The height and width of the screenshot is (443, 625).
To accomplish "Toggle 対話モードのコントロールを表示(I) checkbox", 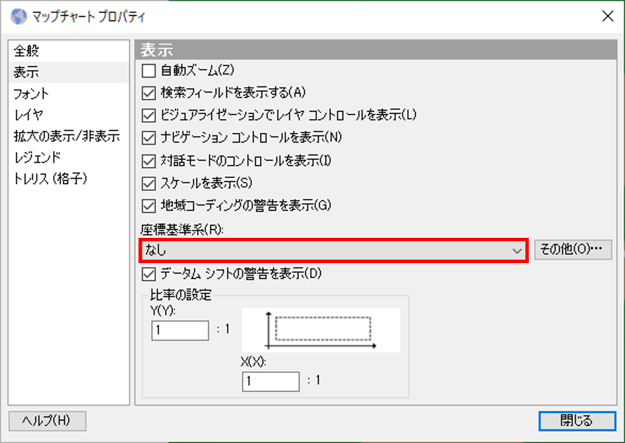I will (x=149, y=161).
